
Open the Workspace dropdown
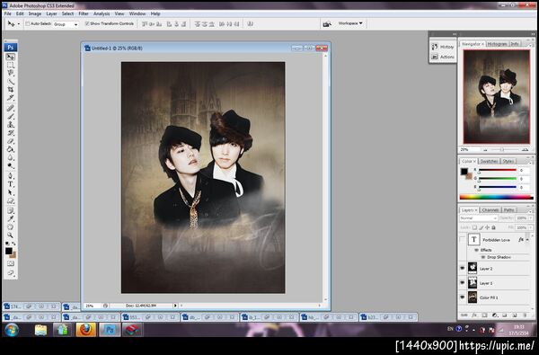point(350,23)
